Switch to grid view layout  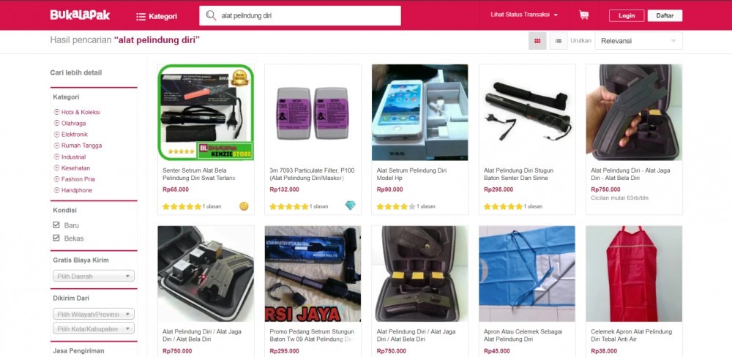(x=537, y=41)
